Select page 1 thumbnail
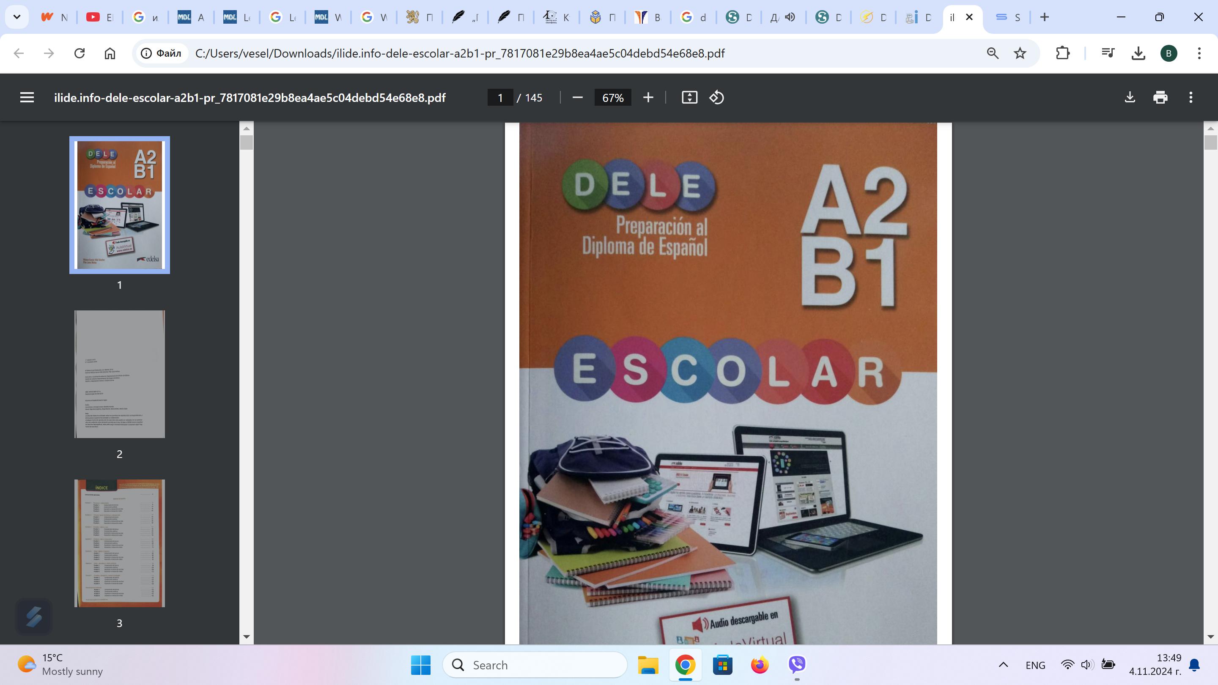The height and width of the screenshot is (685, 1218). [x=120, y=205]
